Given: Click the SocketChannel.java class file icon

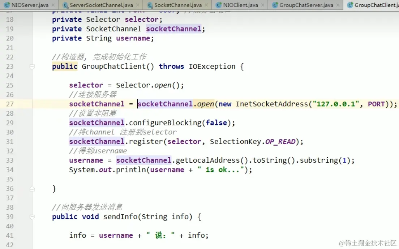Looking at the screenshot, I should pos(150,5).
